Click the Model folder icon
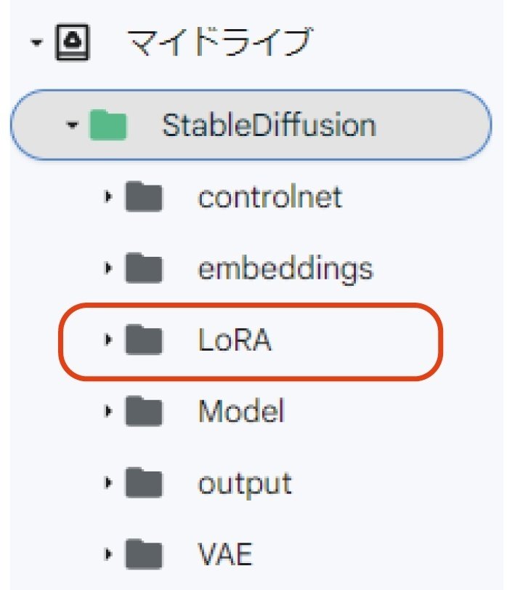 pyautogui.click(x=144, y=411)
